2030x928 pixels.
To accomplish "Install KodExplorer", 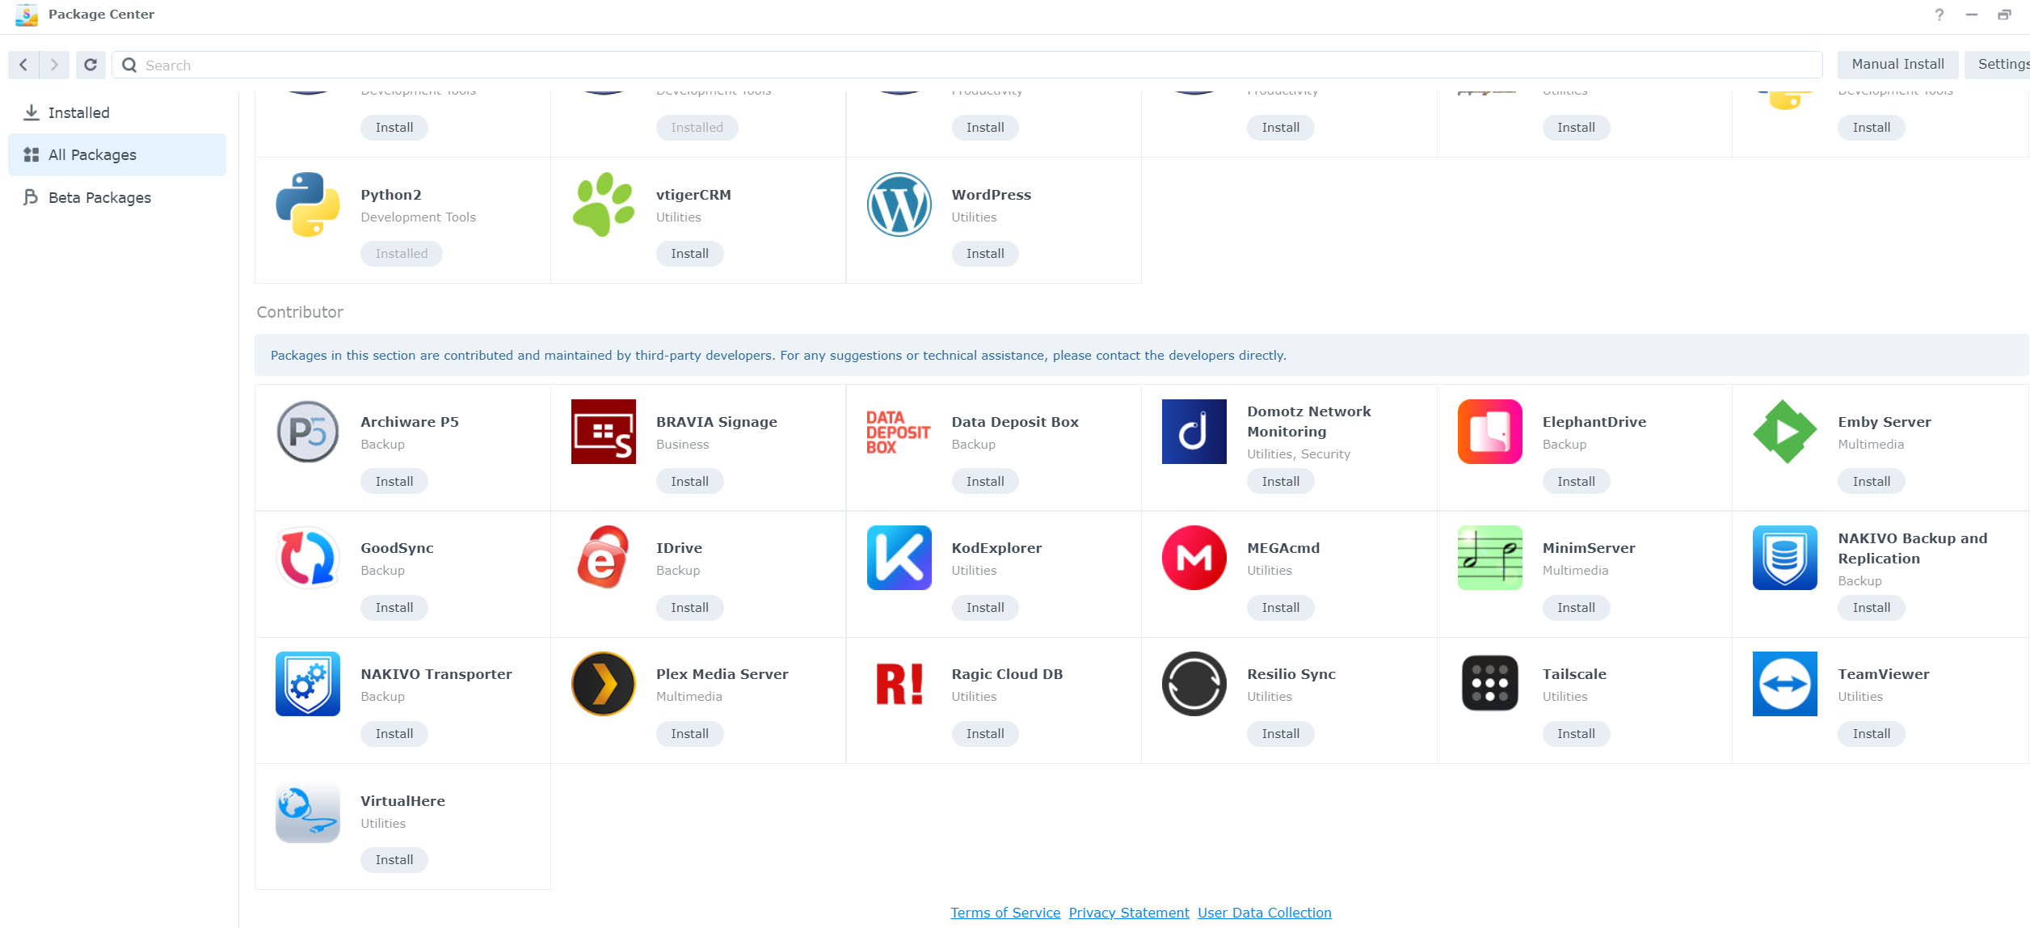I will pyautogui.click(x=985, y=608).
